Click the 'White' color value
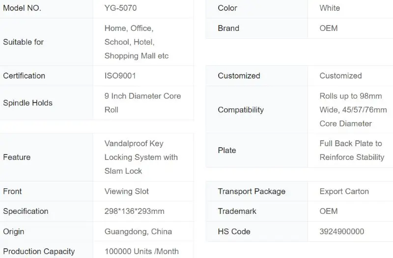Screen dimensions: 393x258 pyautogui.click(x=330, y=8)
